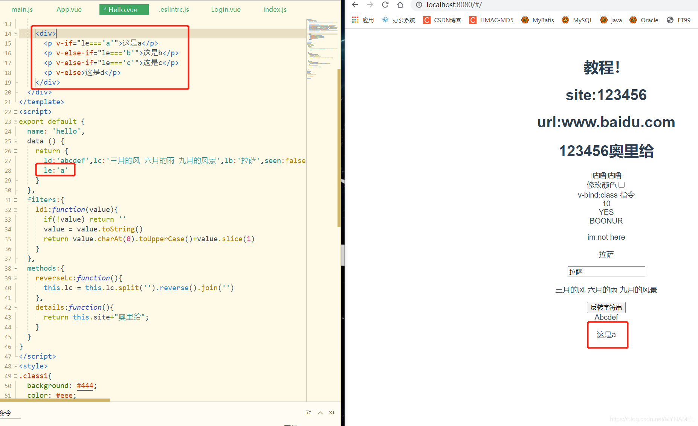Click the v-else 这是d code line
Screen dimensions: 698x426
82,73
